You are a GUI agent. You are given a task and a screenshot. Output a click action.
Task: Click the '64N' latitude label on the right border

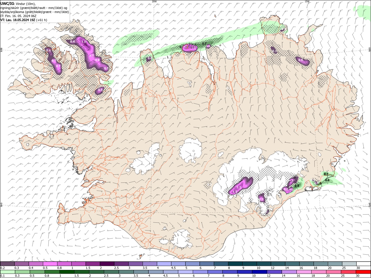click(x=370, y=205)
